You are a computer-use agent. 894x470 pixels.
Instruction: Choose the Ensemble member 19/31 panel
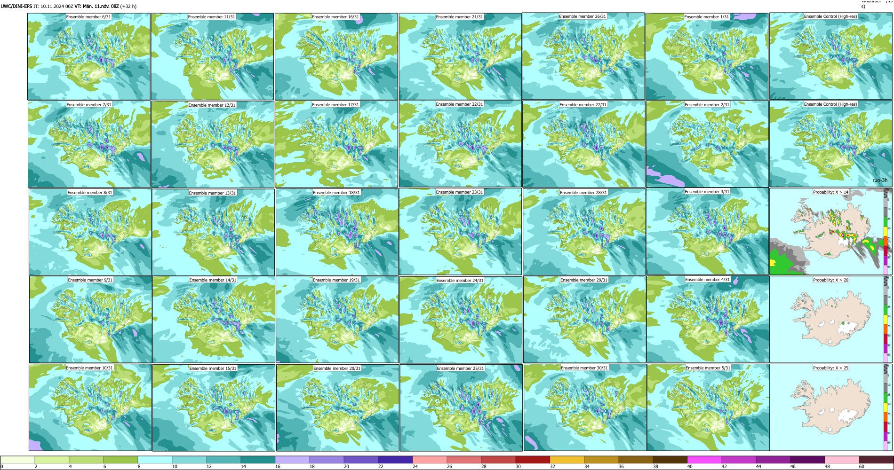pyautogui.click(x=337, y=320)
